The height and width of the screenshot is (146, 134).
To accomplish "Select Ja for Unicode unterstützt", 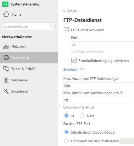I will (66, 116).
